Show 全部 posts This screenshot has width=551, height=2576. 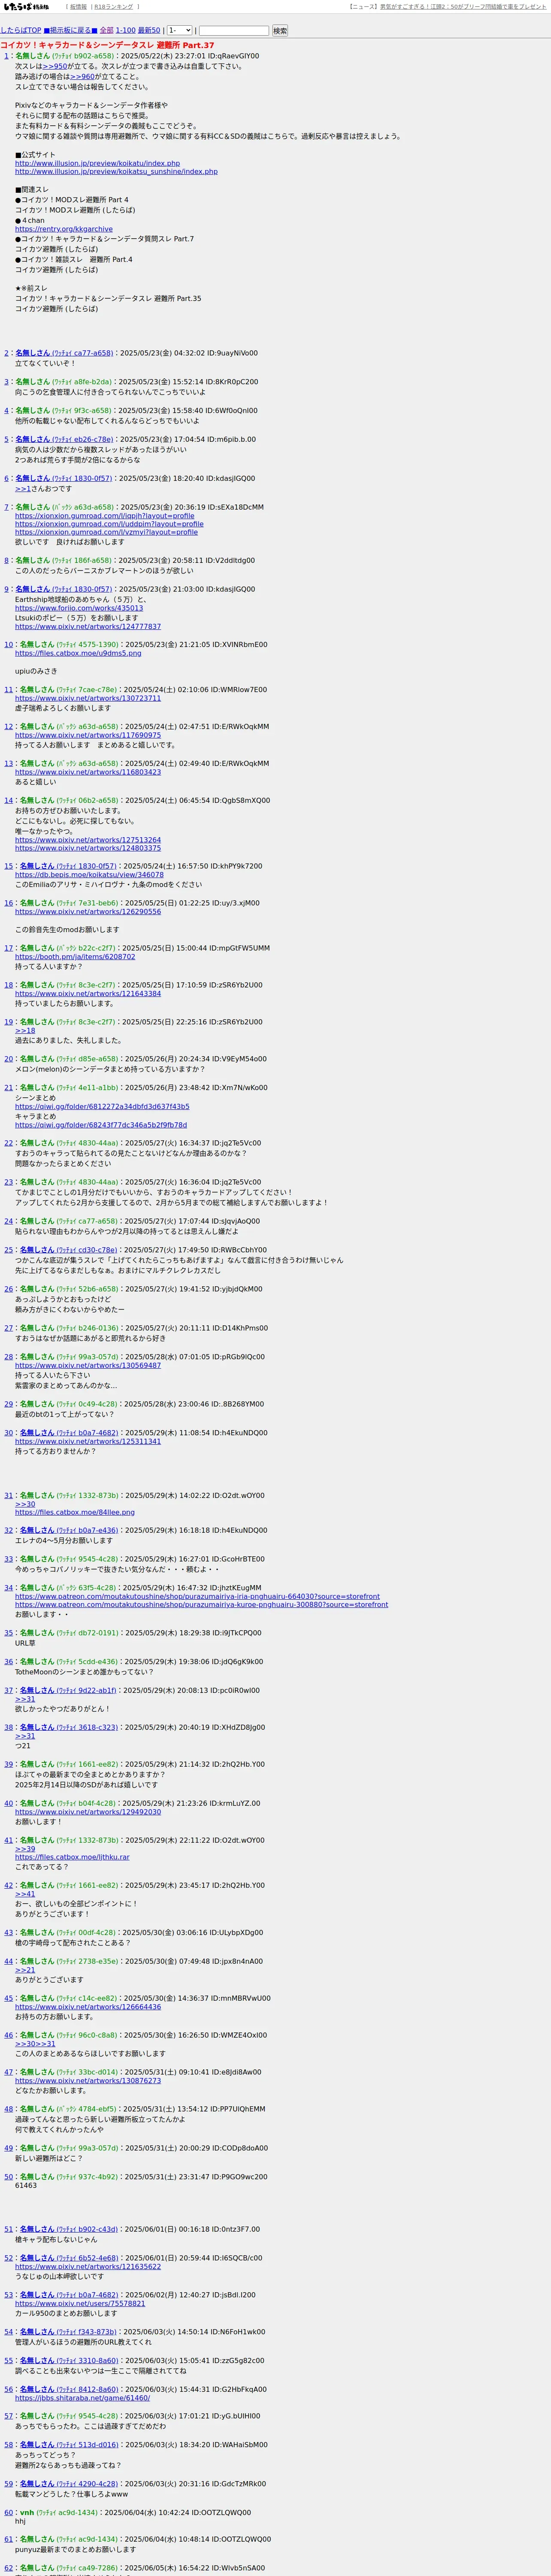pos(106,31)
